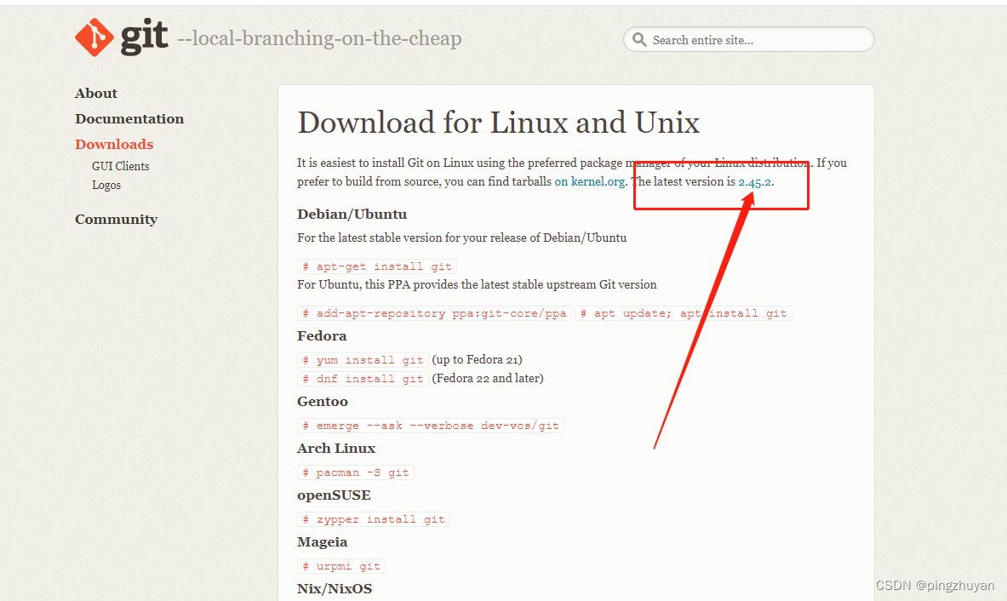
Task: Click the 'git' wordmark beside the logo
Action: click(x=145, y=37)
